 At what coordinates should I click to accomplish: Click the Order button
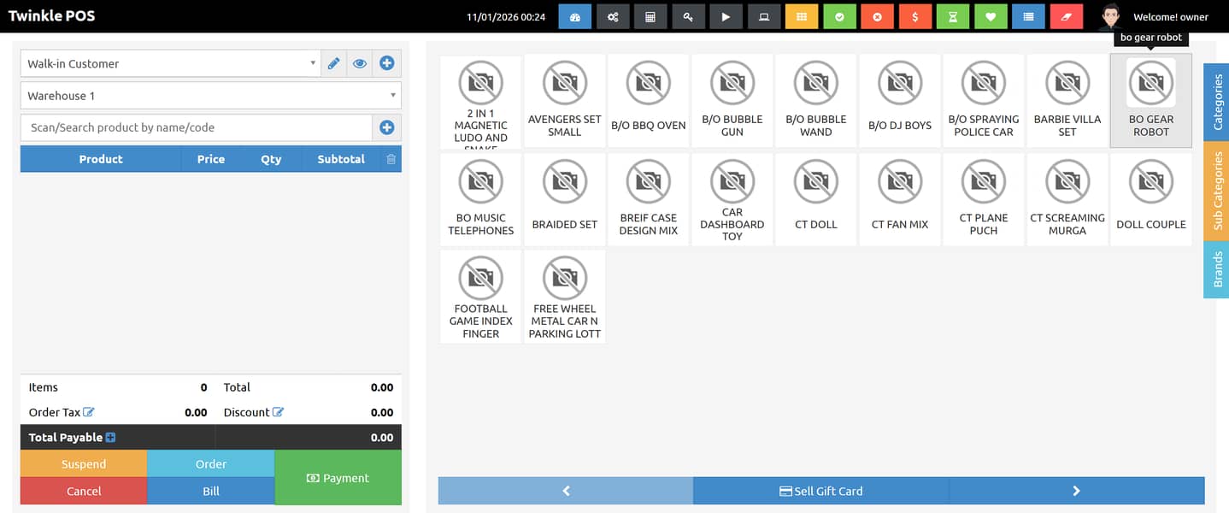click(211, 464)
